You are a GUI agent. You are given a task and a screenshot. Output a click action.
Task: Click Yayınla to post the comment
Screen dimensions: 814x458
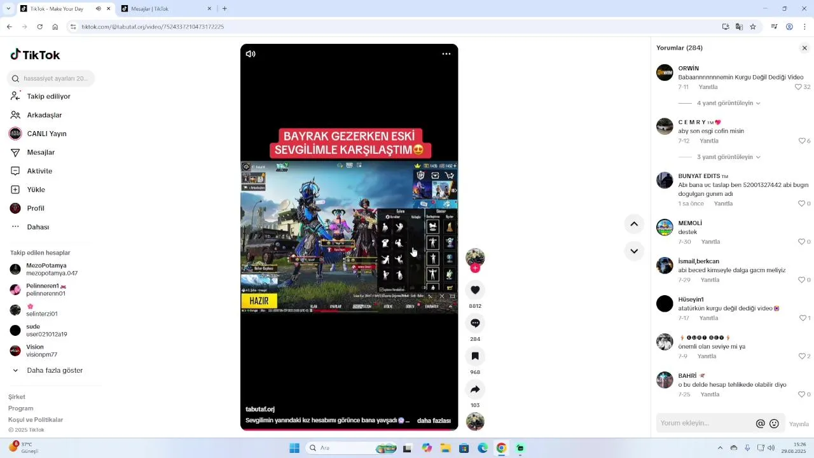coord(799,424)
